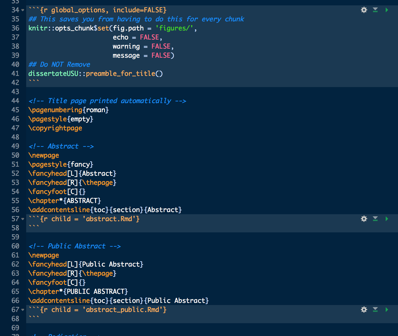The width and height of the screenshot is (398, 336).
Task: Click on \fancyhead[L]{Public Abstract} line
Action: [x=86, y=264]
